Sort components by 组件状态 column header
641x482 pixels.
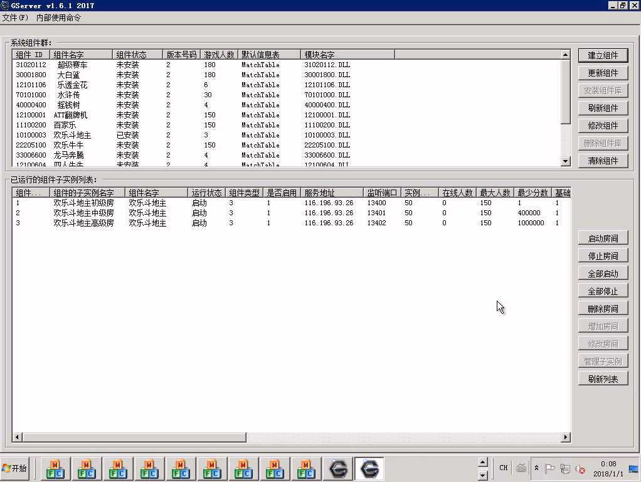[x=137, y=55]
